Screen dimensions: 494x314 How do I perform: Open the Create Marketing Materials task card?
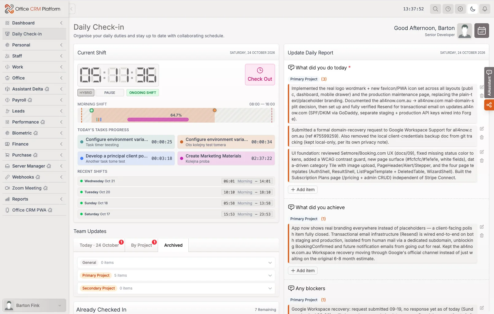click(226, 158)
